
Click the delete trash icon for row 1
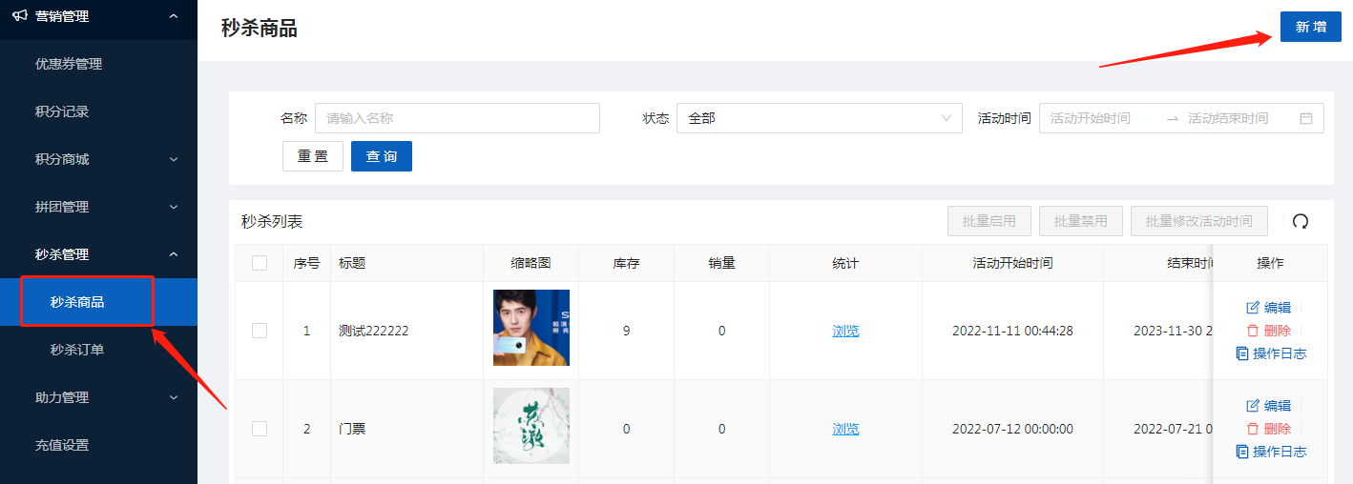tap(1253, 331)
